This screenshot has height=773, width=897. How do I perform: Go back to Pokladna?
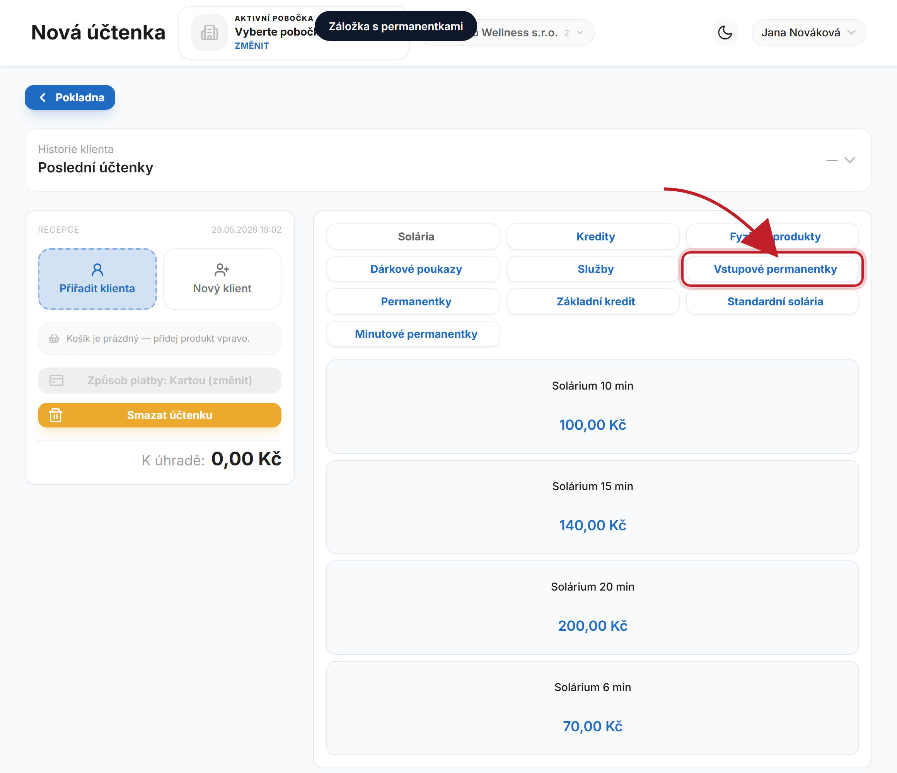70,97
